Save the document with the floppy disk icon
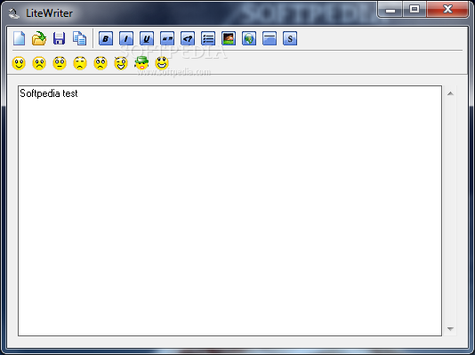Viewport: 475px width, 355px height. [59, 38]
